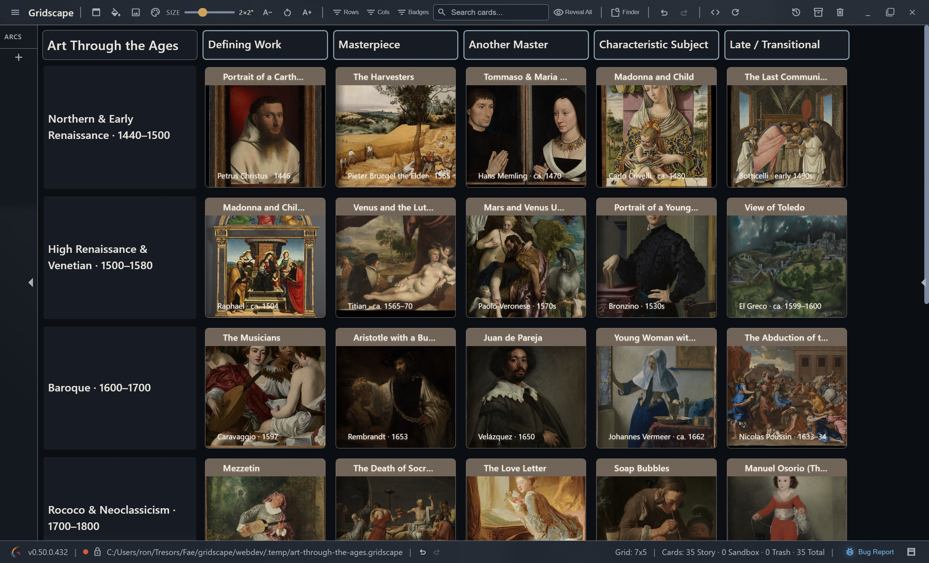Click the 'Grid: 7x5' status text
This screenshot has width=929, height=563.
point(631,552)
